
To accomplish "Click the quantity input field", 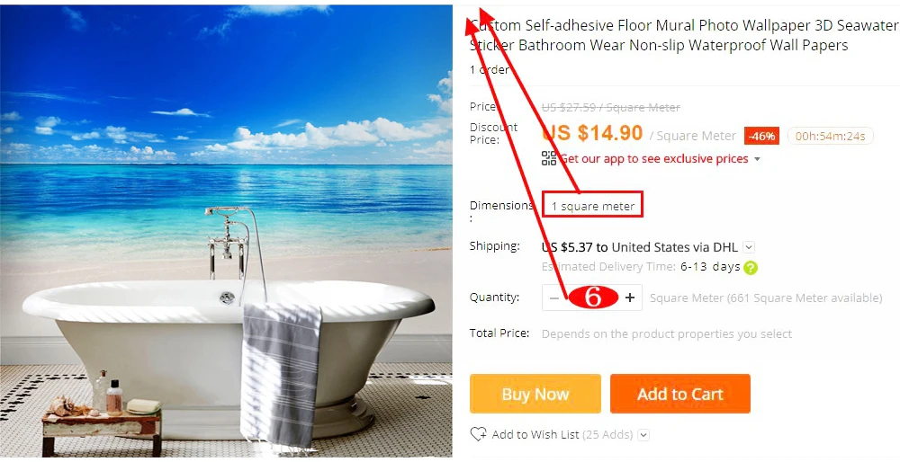I will coord(592,298).
